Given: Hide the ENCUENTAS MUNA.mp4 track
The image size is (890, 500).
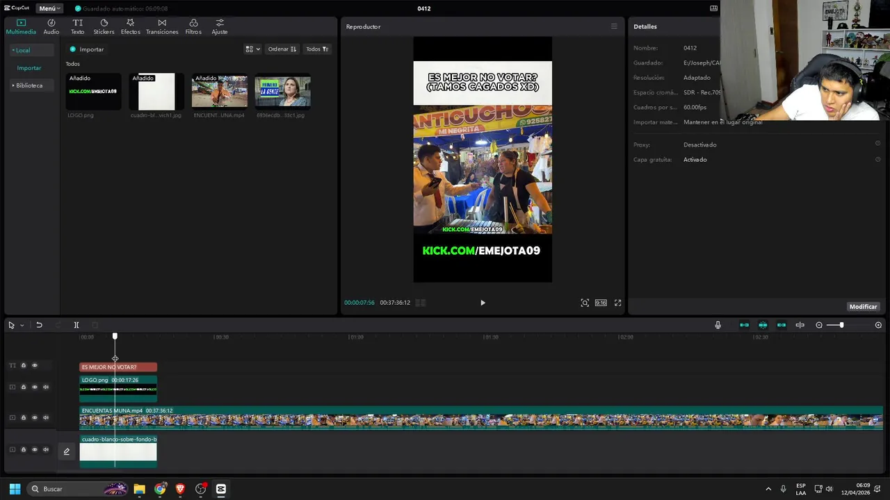Looking at the screenshot, I should click(x=34, y=417).
